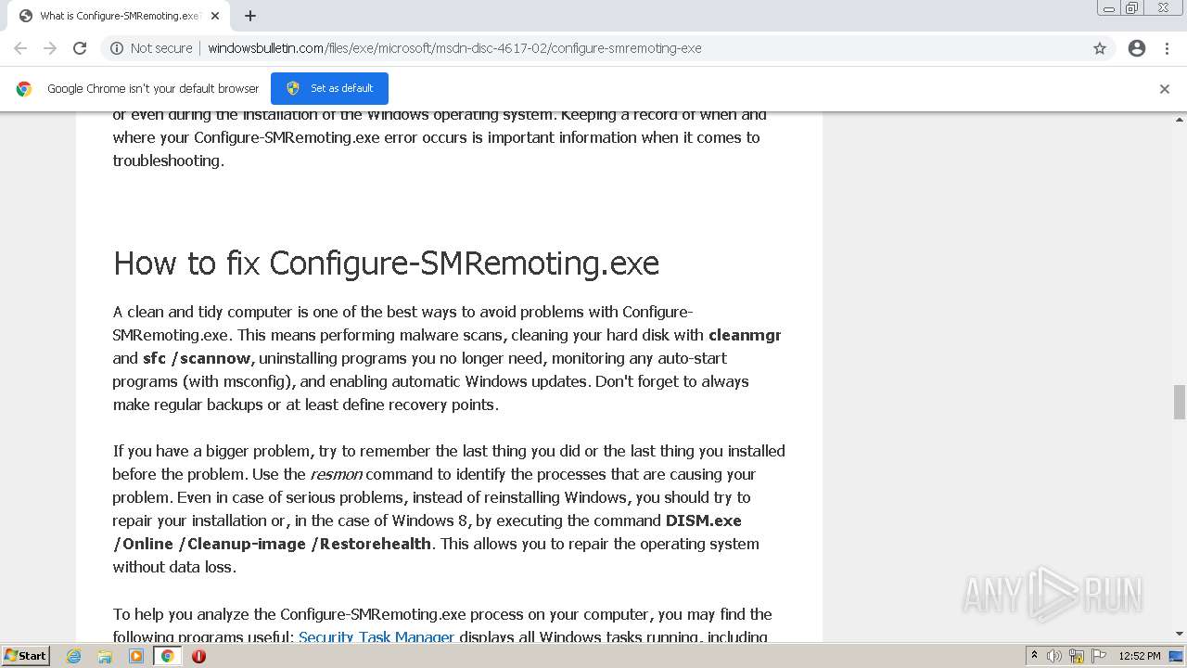Screen dimensions: 1187x668
Task: Go back to the previous page
Action: click(20, 48)
